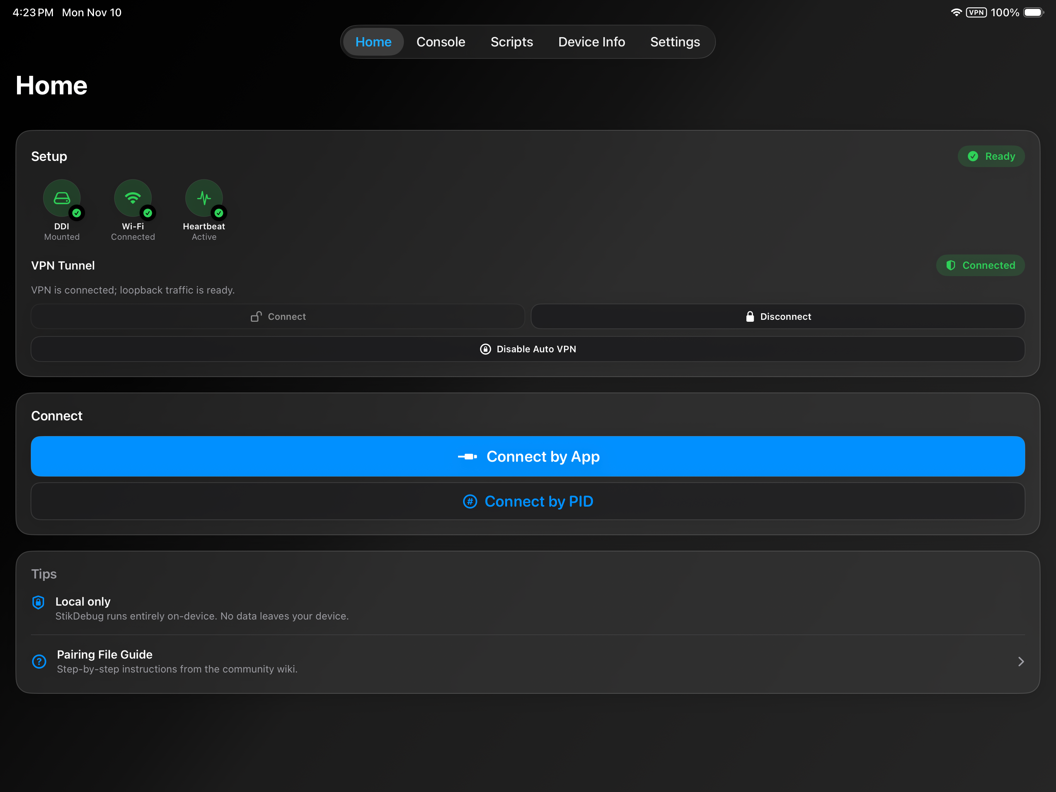Screen dimensions: 1056x792
Task: Tap the VPN Connected shield badge
Action: [980, 265]
